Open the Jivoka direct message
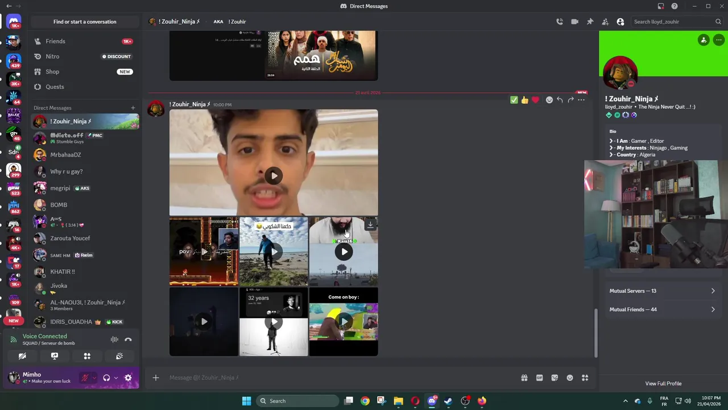 [85, 288]
